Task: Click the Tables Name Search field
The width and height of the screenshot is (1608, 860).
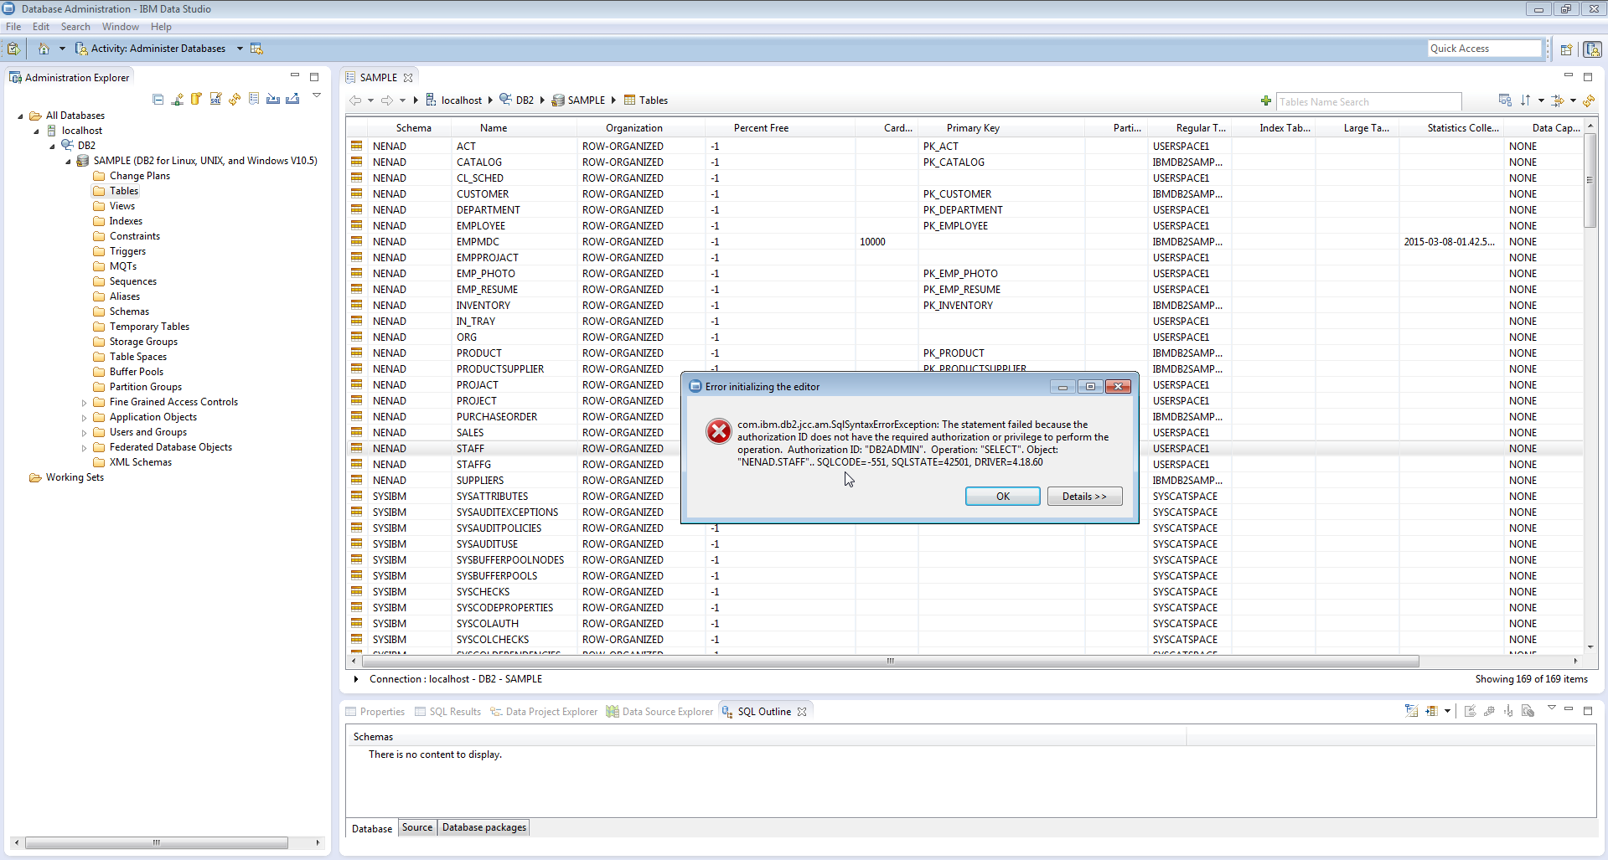Action: click(x=1368, y=102)
